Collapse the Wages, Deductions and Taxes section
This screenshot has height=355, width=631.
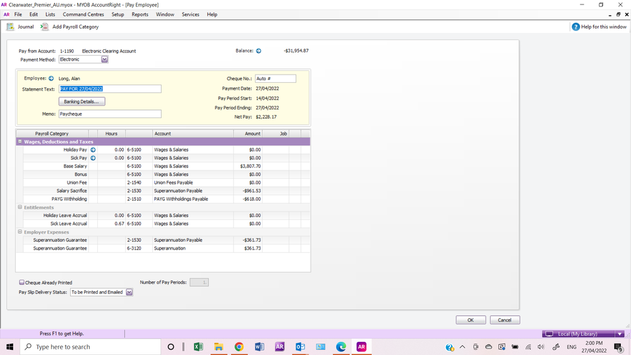coord(20,142)
